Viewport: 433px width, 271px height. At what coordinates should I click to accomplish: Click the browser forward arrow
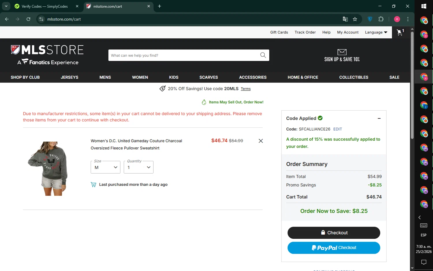tap(18, 19)
